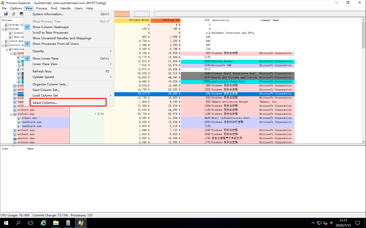This screenshot has width=366, height=228.
Task: Click the Refresh Now toolbar icon
Action: coord(13,14)
